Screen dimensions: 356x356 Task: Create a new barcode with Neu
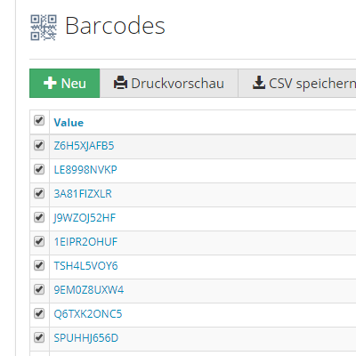pyautogui.click(x=65, y=83)
